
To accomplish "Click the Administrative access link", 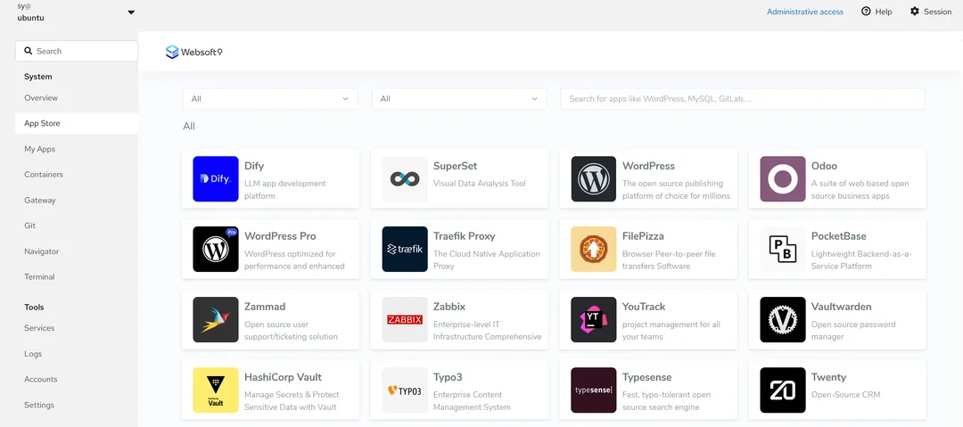I will click(805, 12).
